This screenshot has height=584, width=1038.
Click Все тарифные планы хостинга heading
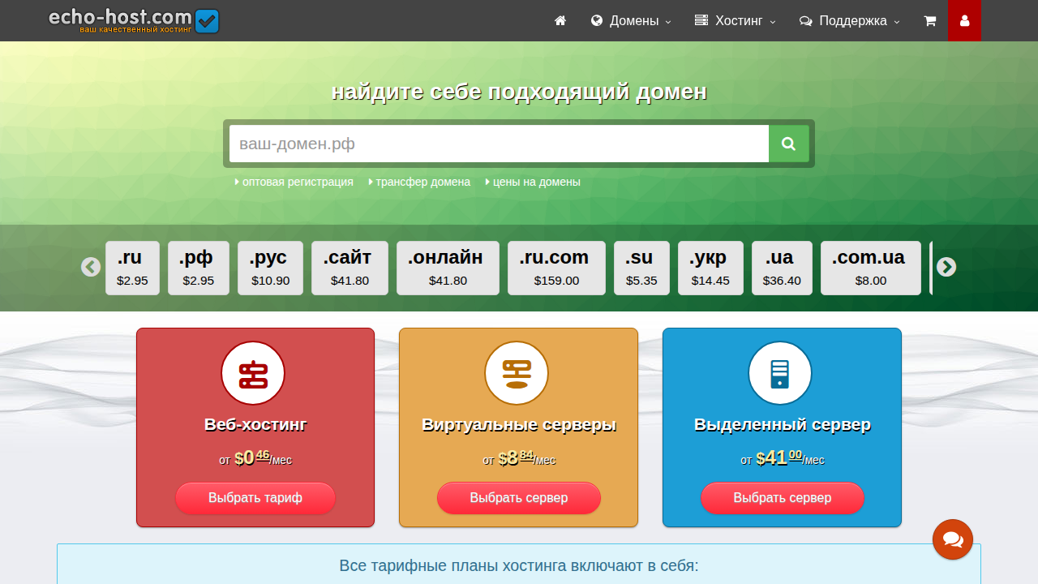coord(519,565)
